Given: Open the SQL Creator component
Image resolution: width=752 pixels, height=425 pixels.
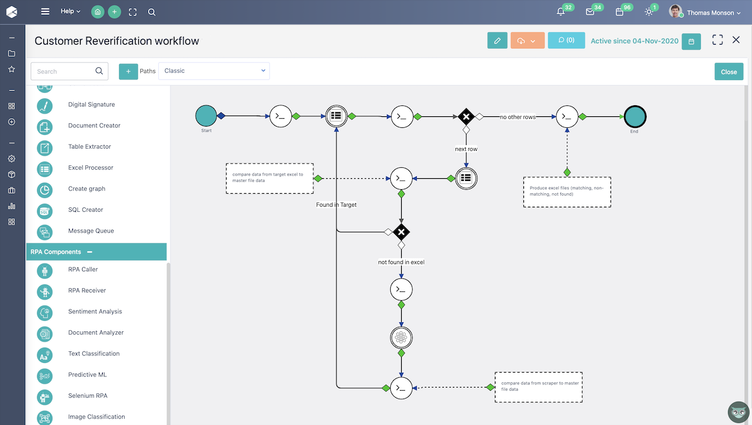Looking at the screenshot, I should [84, 209].
